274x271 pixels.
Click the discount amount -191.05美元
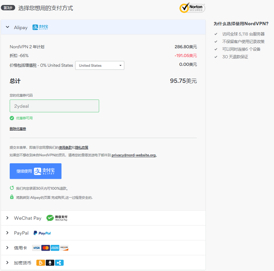186,56
